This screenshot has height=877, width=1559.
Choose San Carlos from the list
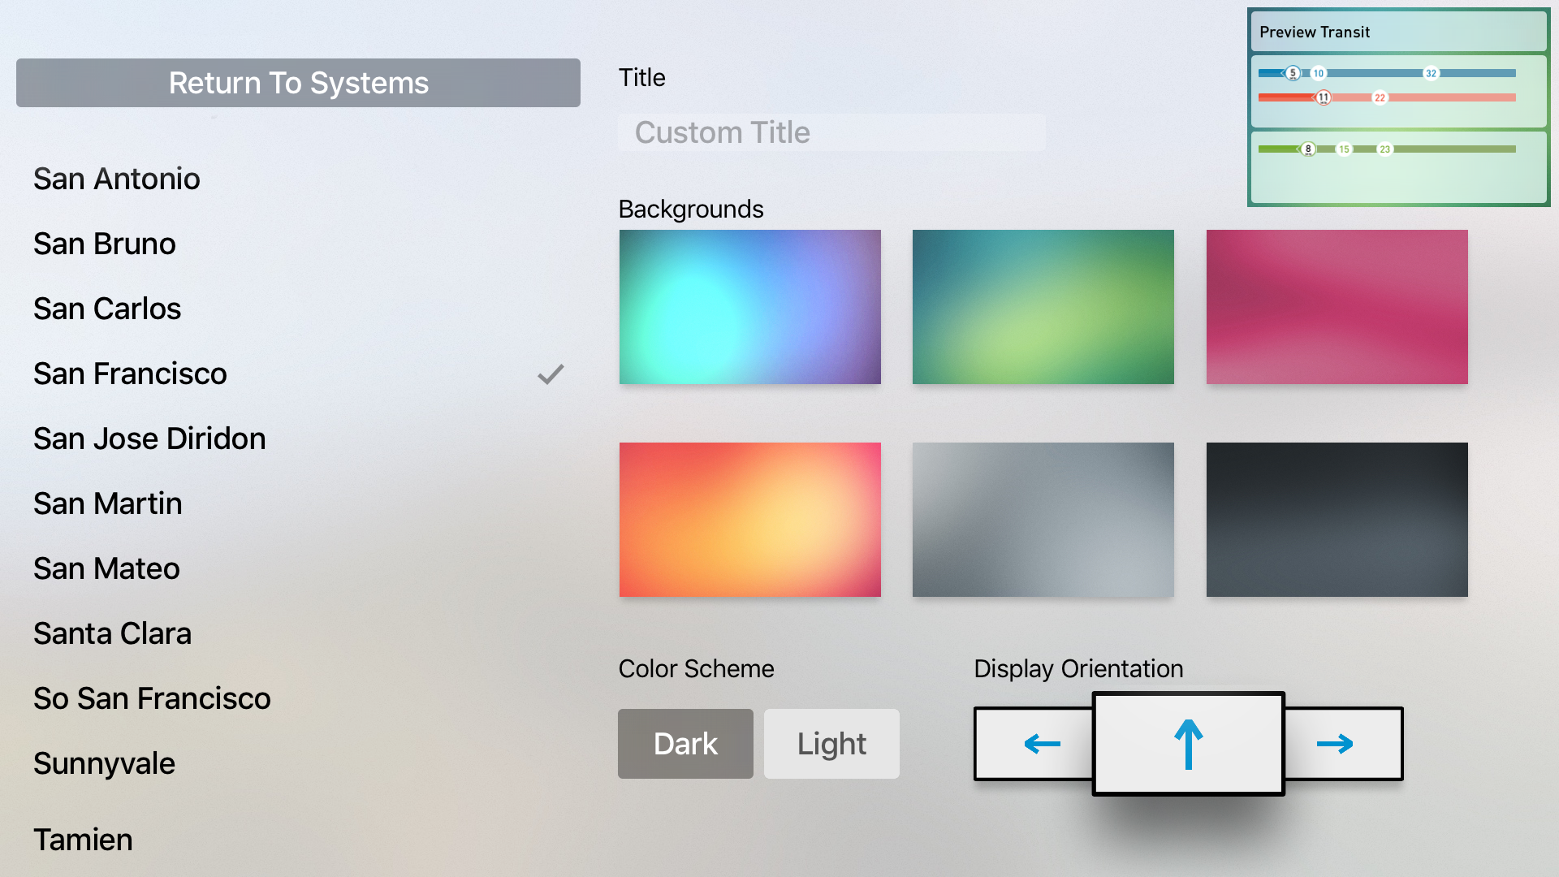pos(298,309)
